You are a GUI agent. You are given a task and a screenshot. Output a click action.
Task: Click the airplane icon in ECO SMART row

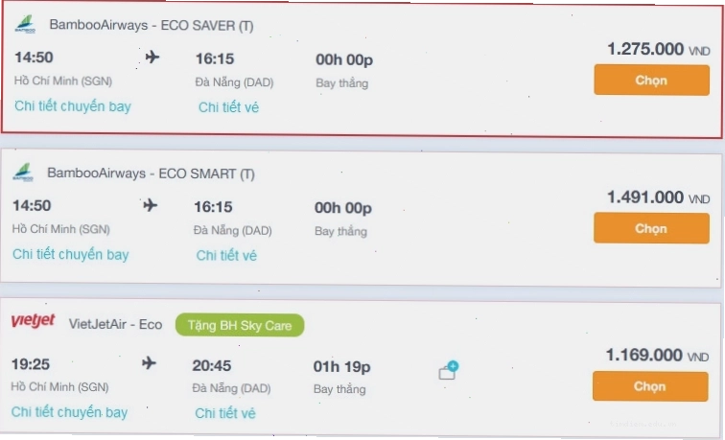151,205
